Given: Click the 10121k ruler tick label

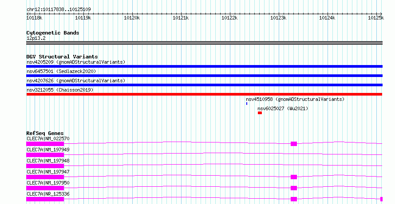Looking at the screenshot, I should [181, 18].
